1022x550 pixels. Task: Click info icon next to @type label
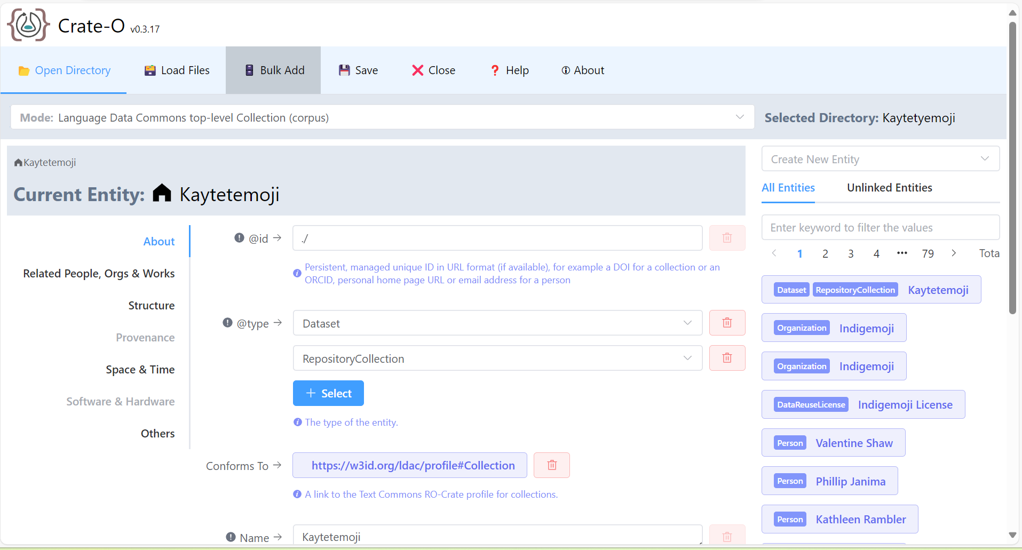click(x=227, y=323)
